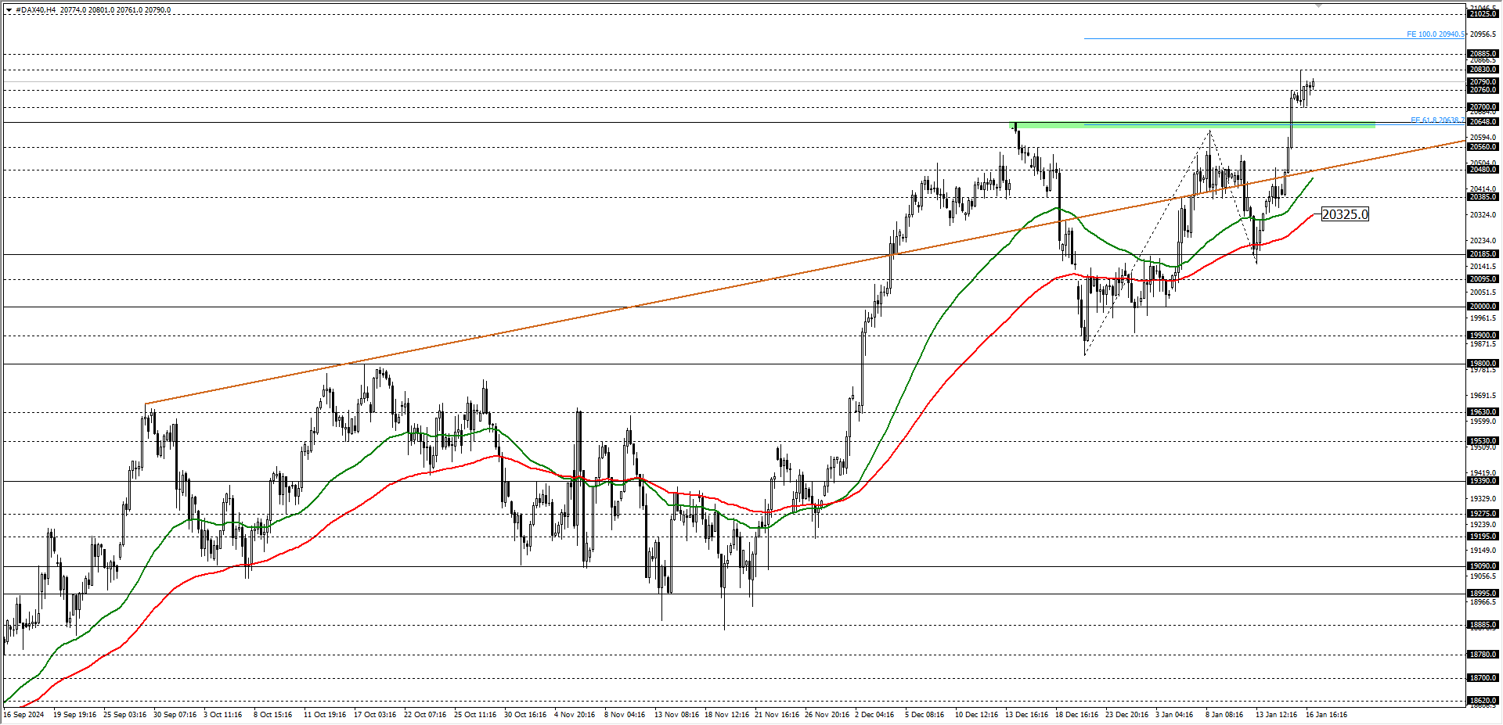Click the 19900.0 price level tag
1503x725 pixels.
[x=1483, y=336]
